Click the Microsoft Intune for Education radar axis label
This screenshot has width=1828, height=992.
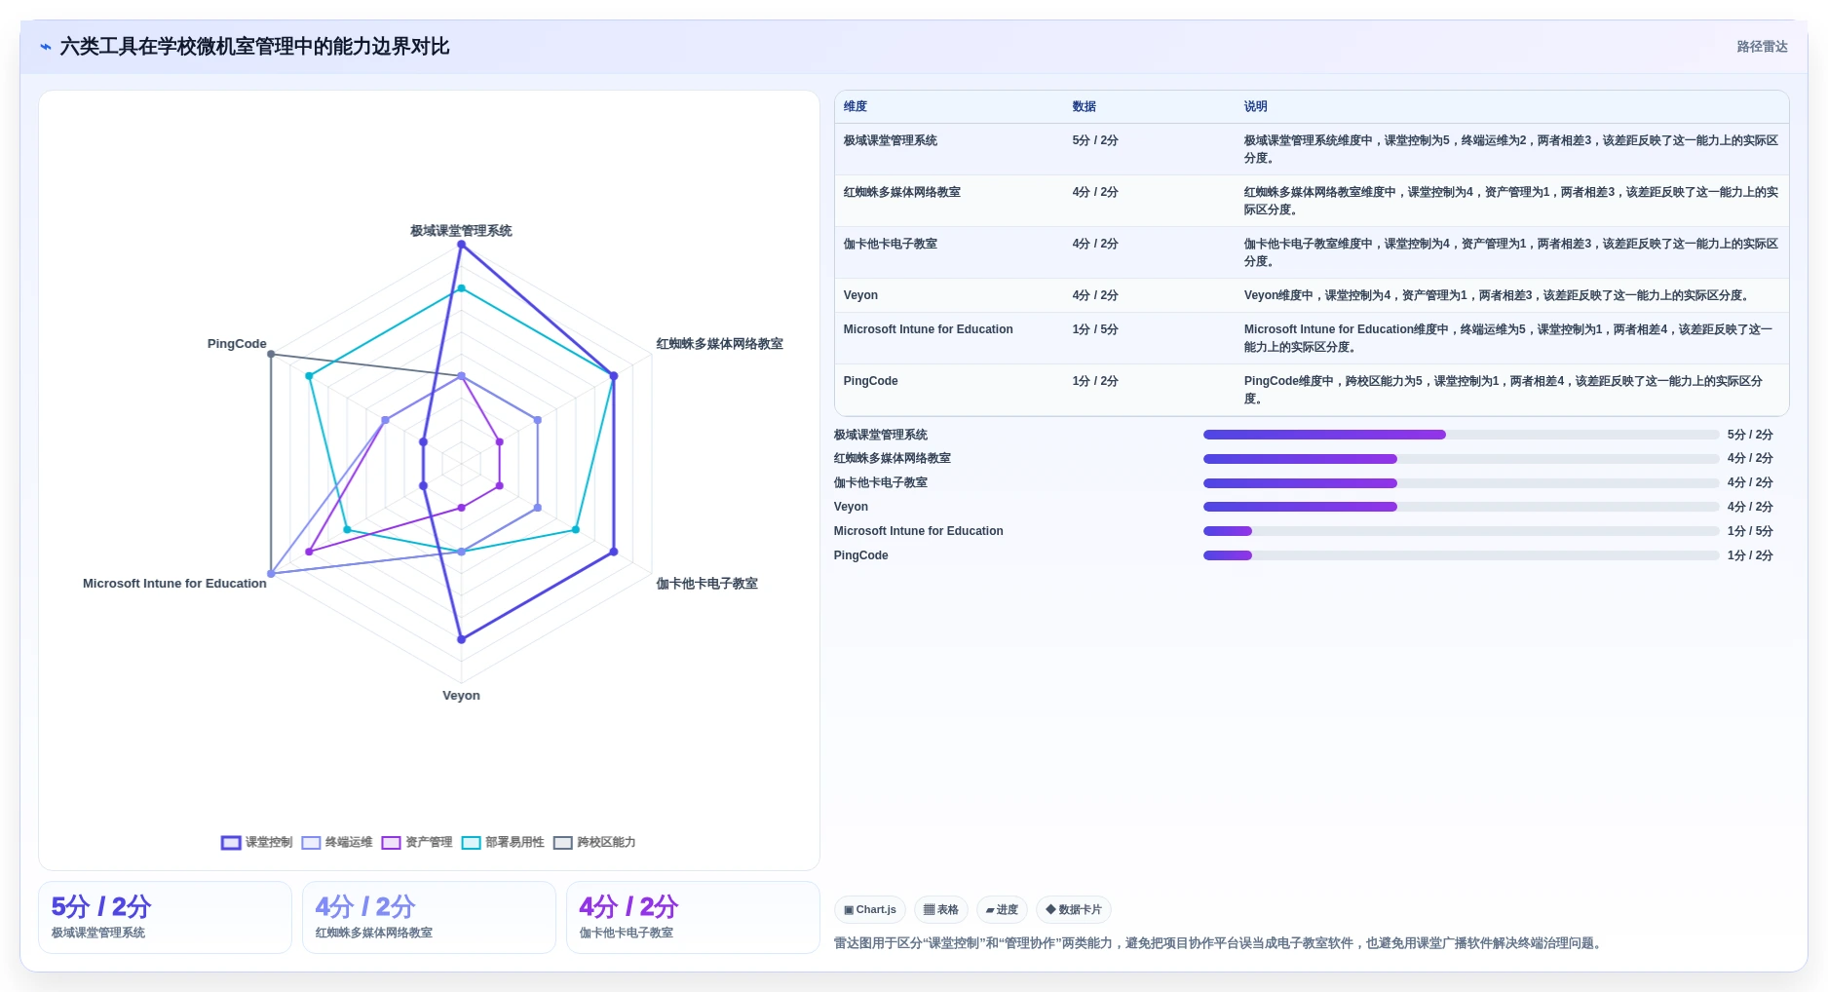(x=174, y=584)
